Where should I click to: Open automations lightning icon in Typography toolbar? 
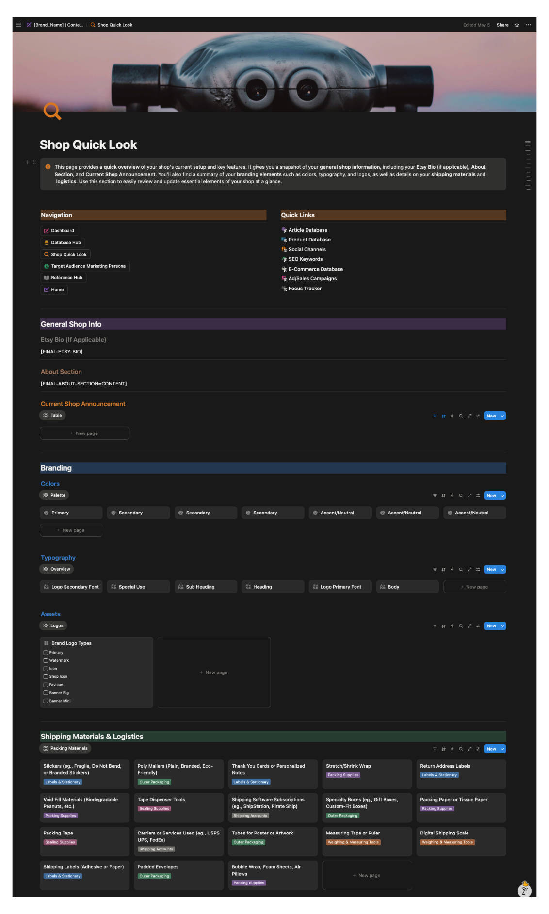[452, 570]
